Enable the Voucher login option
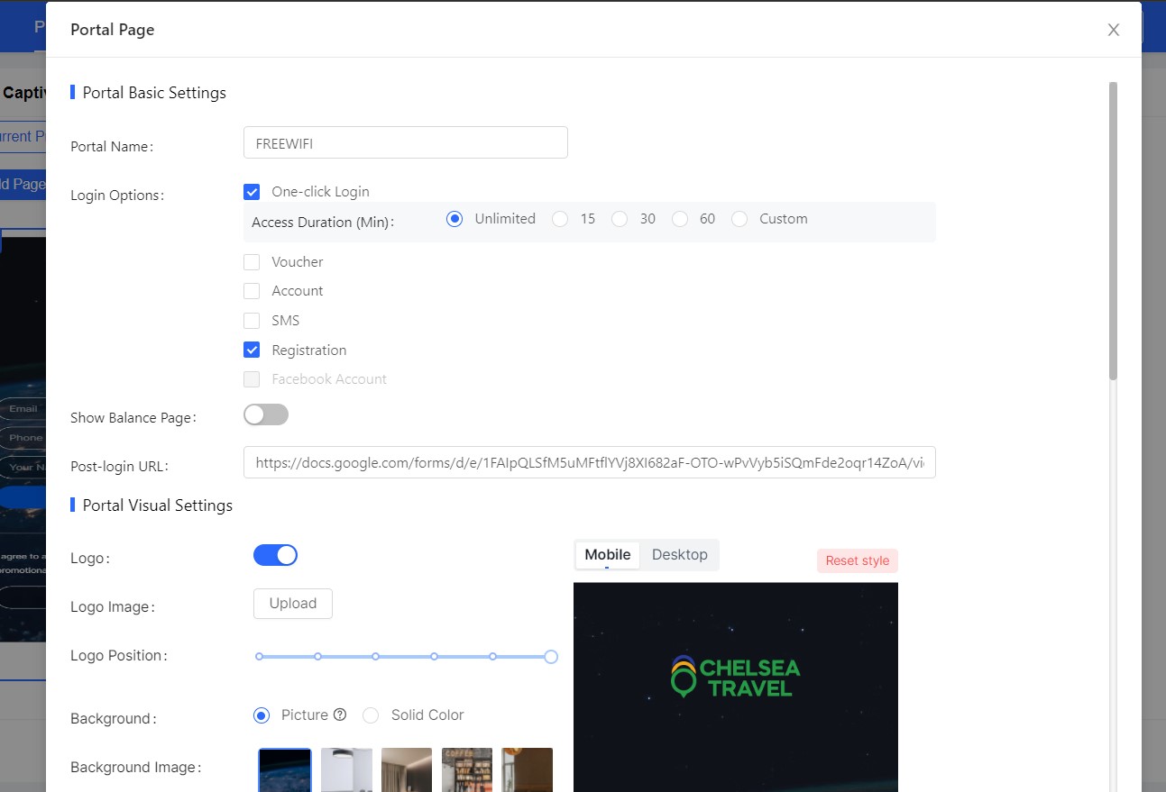Image resolution: width=1166 pixels, height=792 pixels. (252, 262)
